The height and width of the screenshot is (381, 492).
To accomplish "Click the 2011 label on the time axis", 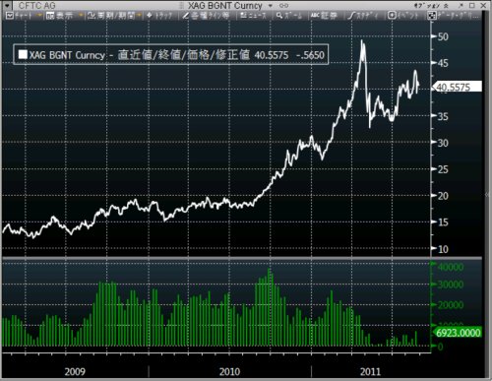I will 370,371.
